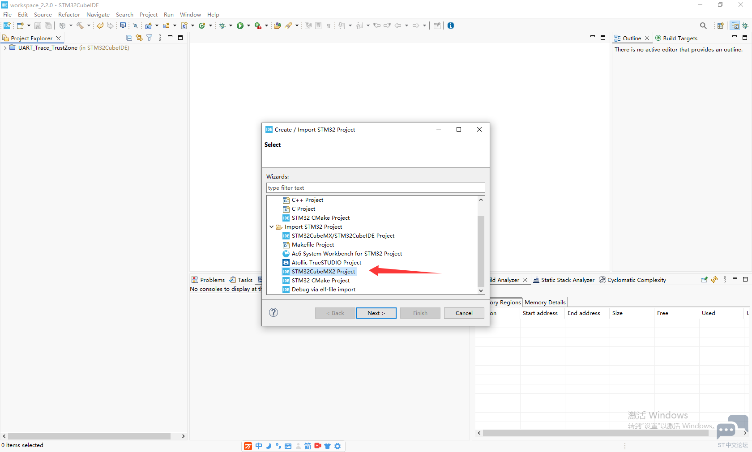
Task: Open the New toolbar button dropdown arrow
Action: pyautogui.click(x=29, y=26)
